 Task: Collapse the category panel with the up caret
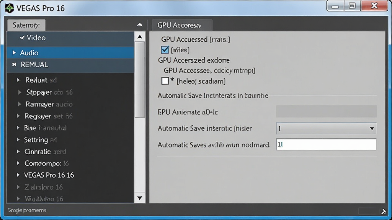140,25
